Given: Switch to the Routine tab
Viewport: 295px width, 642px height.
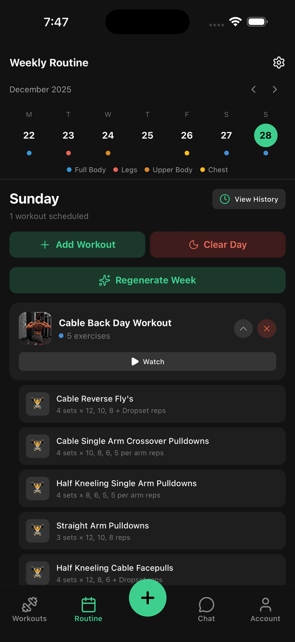Looking at the screenshot, I should click(x=88, y=609).
